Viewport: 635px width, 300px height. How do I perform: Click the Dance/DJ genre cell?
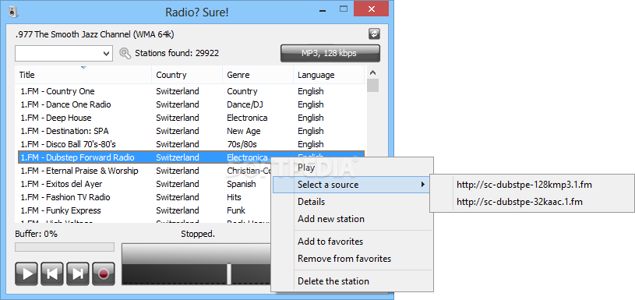[x=245, y=104]
